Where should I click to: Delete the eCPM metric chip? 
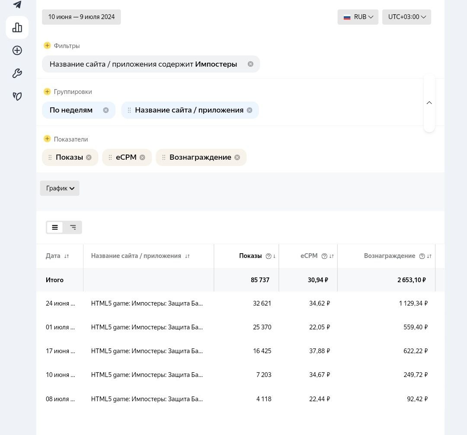(142, 158)
